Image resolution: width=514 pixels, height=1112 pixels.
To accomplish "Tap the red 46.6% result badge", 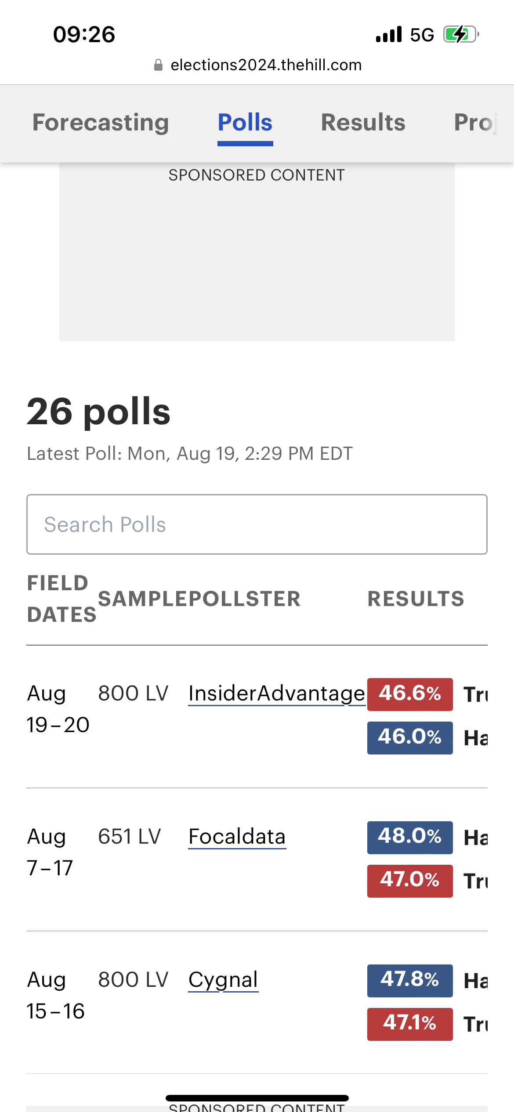I will click(x=410, y=694).
